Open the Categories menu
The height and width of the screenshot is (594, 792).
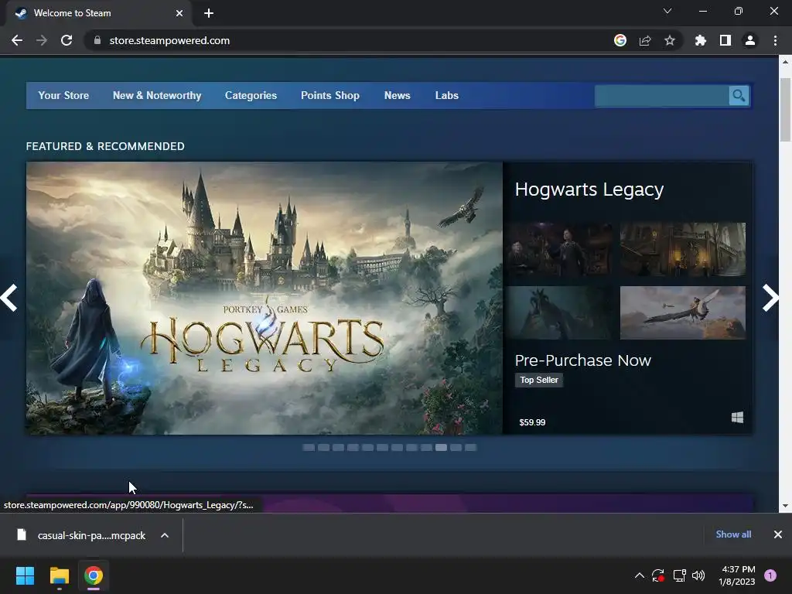251,95
